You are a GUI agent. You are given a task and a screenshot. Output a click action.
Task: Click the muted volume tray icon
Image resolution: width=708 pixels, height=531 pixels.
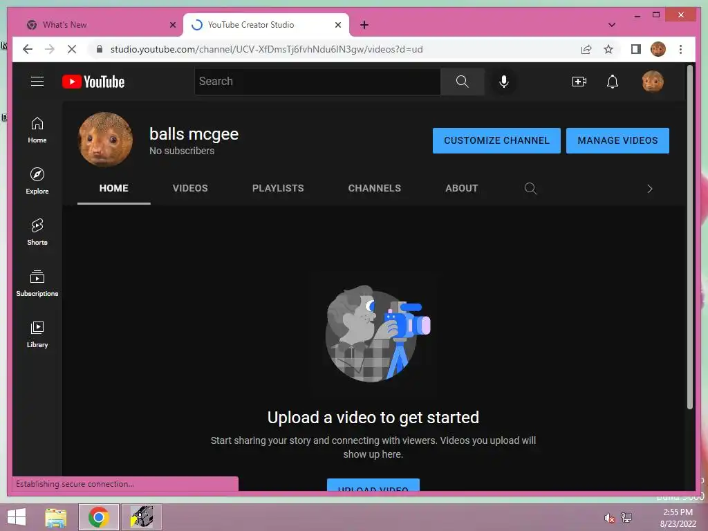pyautogui.click(x=609, y=518)
